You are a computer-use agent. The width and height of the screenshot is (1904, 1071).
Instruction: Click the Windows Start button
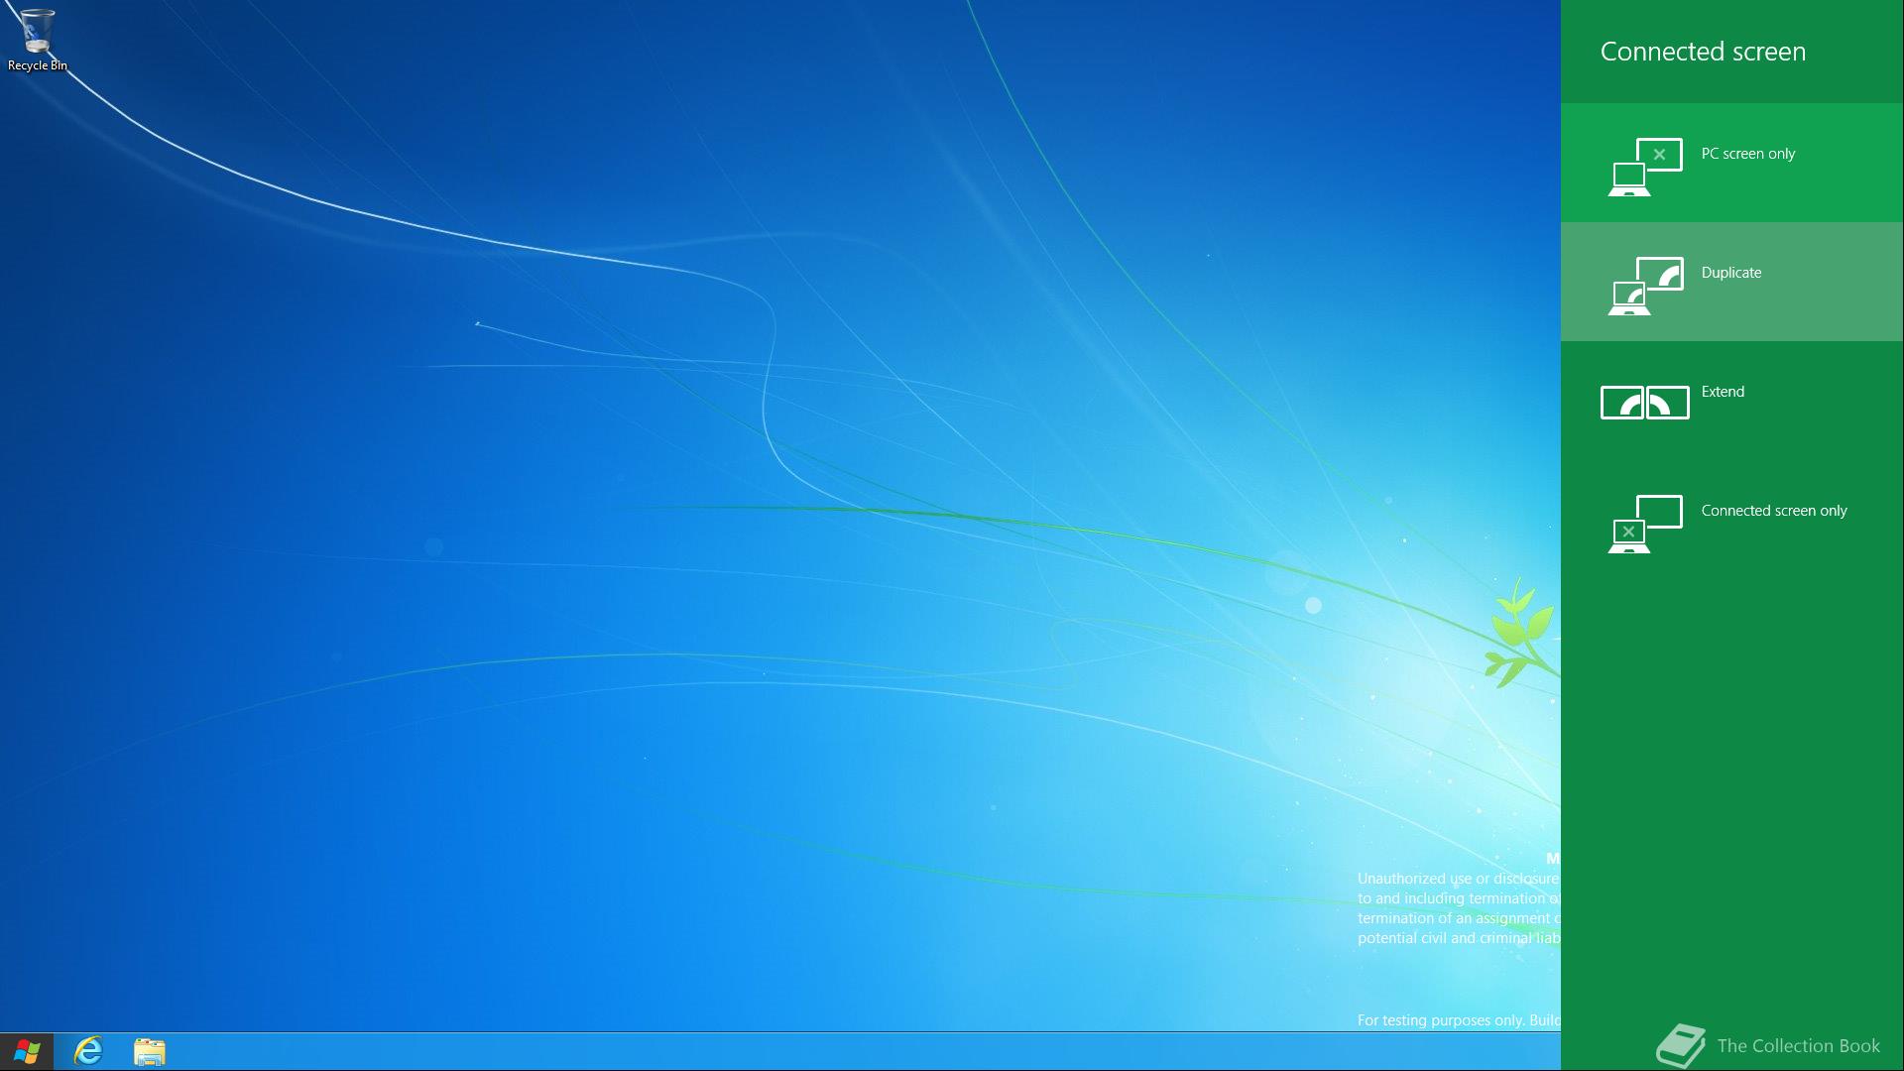[27, 1051]
